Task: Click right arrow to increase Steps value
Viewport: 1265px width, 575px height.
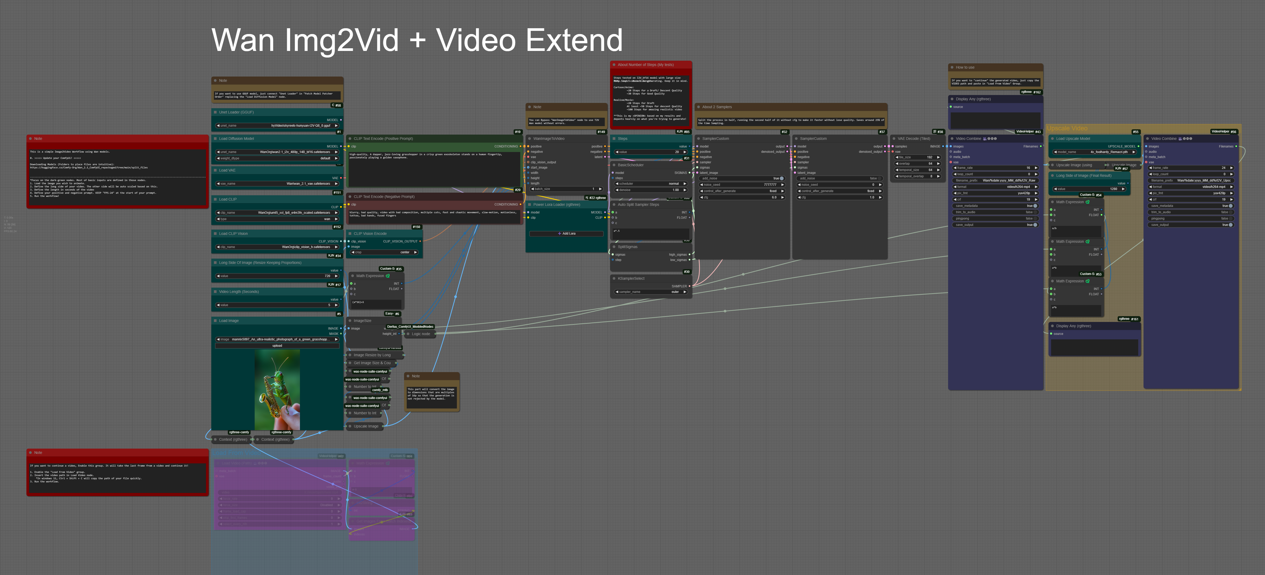Action: pyautogui.click(x=685, y=152)
